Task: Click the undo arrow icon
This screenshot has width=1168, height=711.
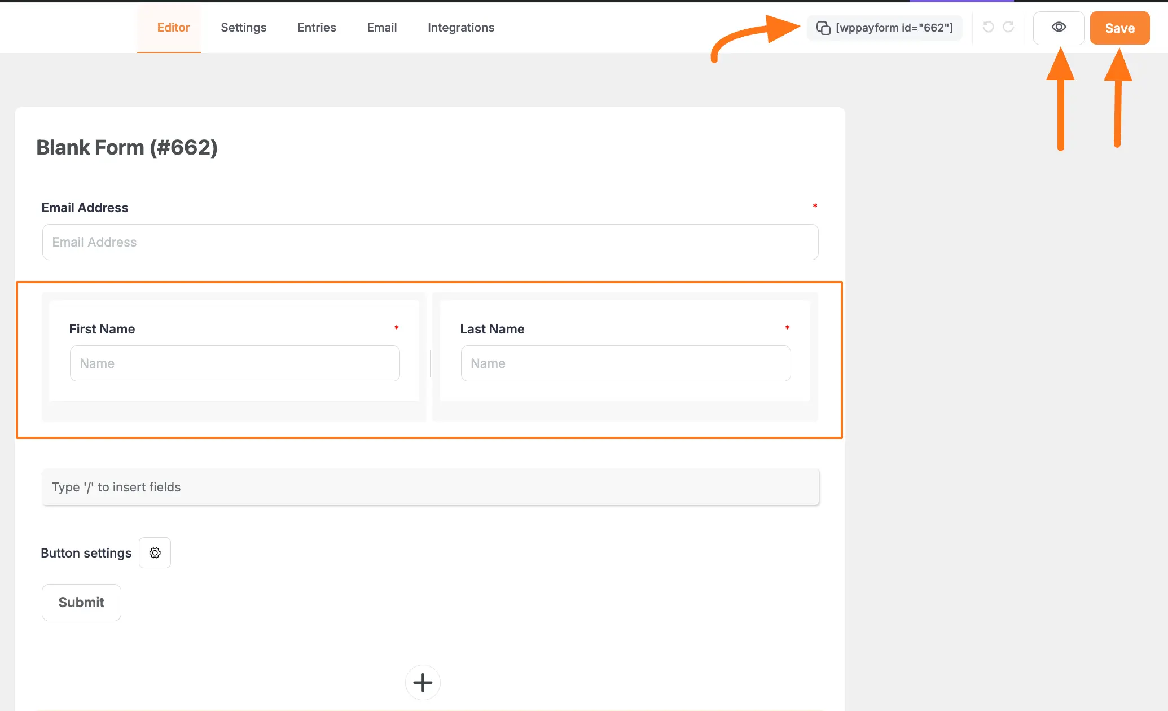Action: click(x=988, y=27)
